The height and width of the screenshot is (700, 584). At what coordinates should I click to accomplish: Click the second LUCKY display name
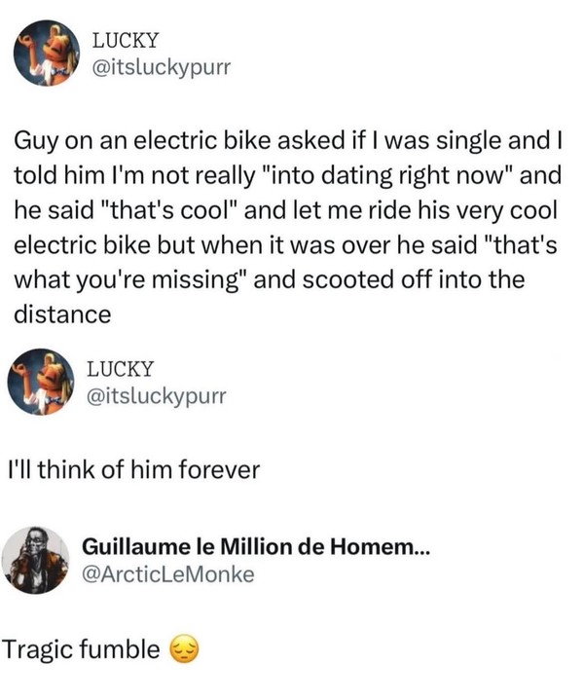tap(121, 370)
